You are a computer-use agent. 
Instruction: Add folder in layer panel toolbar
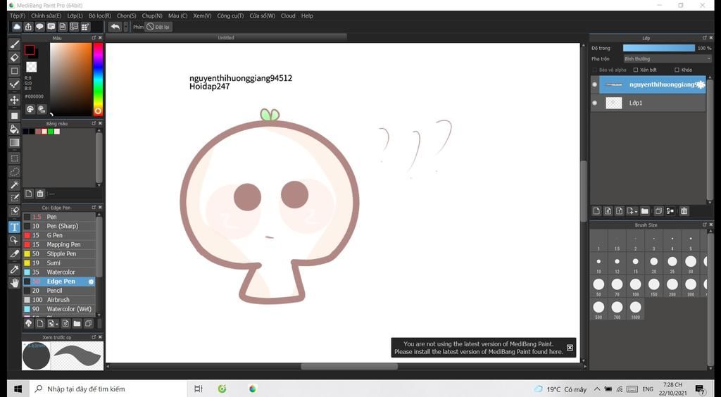pos(645,211)
